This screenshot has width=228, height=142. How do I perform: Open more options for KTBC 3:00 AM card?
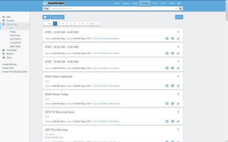(x=178, y=32)
